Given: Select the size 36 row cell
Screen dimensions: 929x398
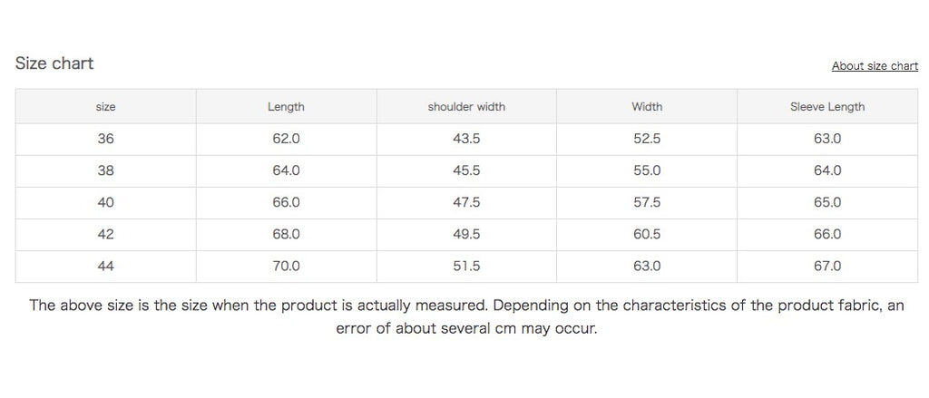Looking at the screenshot, I should point(106,139).
